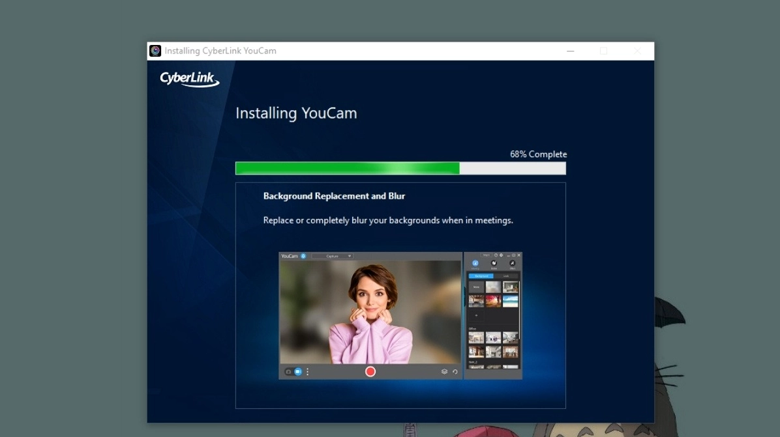
Task: Click the green installation progress bar
Action: click(x=400, y=168)
